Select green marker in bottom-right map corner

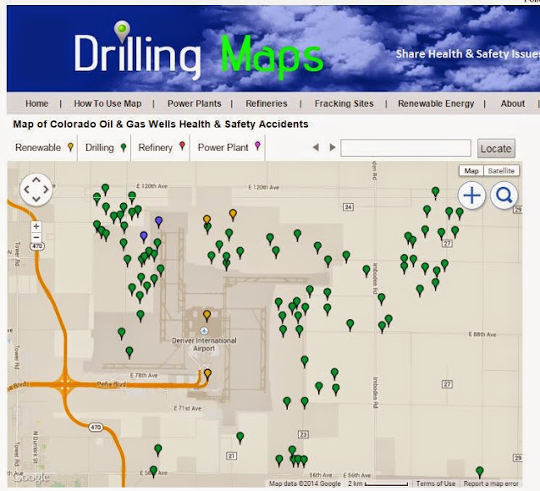pos(479,472)
